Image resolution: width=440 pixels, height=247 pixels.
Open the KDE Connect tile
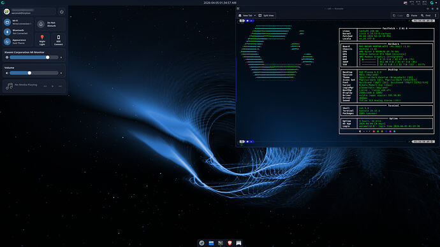tap(59, 39)
